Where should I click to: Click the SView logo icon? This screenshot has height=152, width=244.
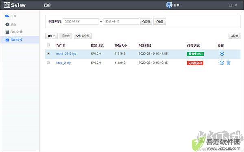[x=7, y=5]
